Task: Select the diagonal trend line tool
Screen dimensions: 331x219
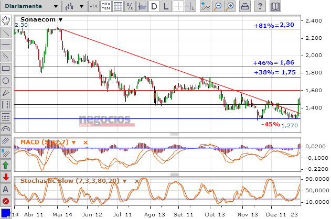Action: coord(6,32)
